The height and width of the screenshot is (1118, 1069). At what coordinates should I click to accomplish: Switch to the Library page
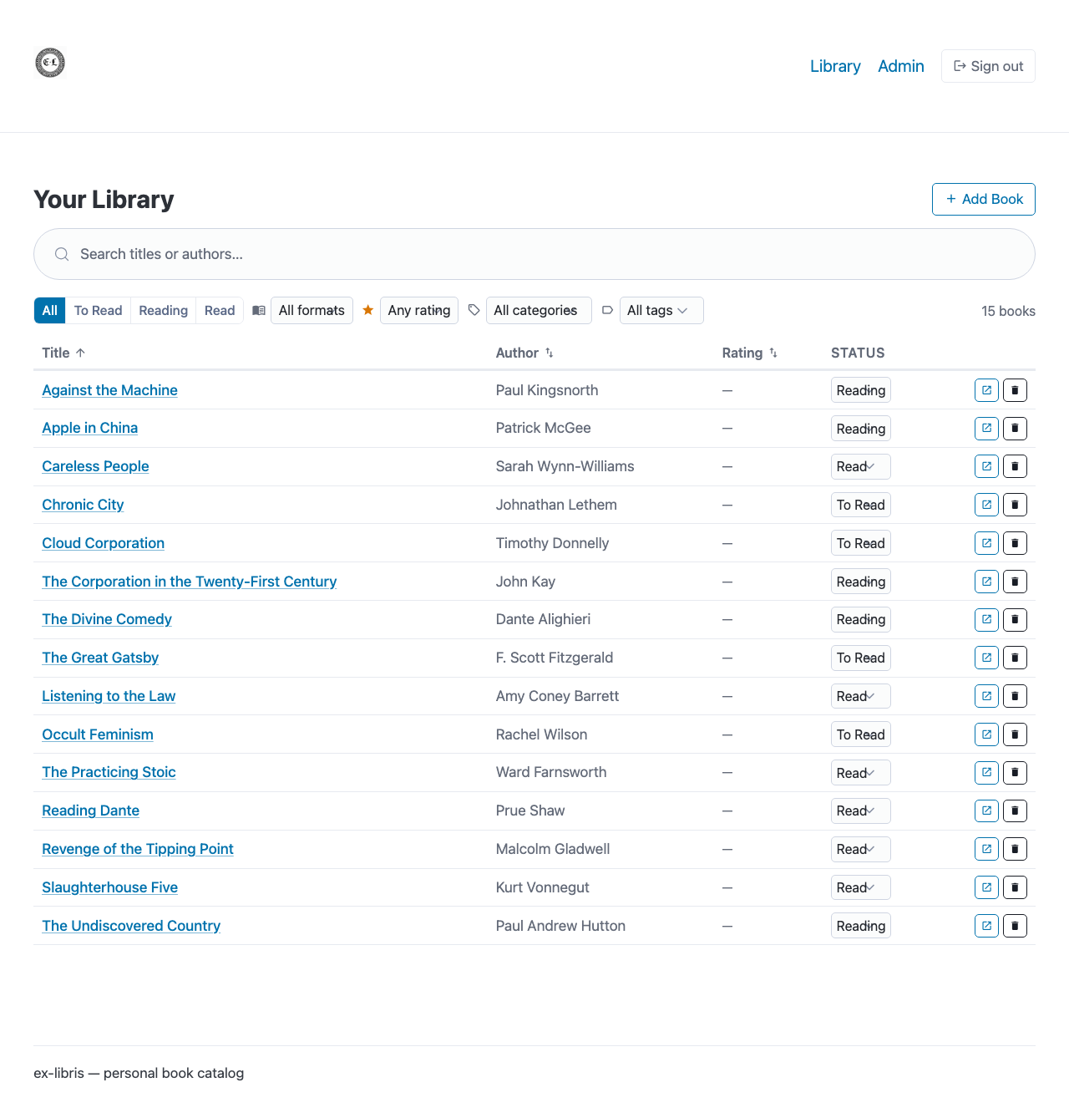click(835, 66)
